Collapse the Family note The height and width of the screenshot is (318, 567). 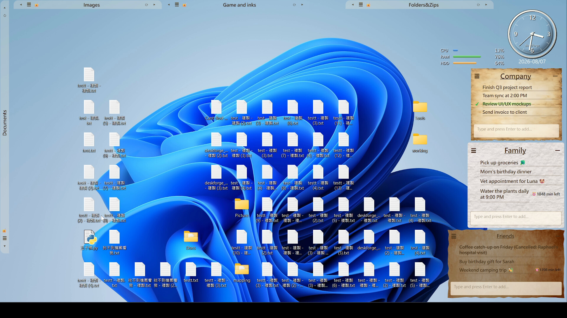click(x=558, y=150)
